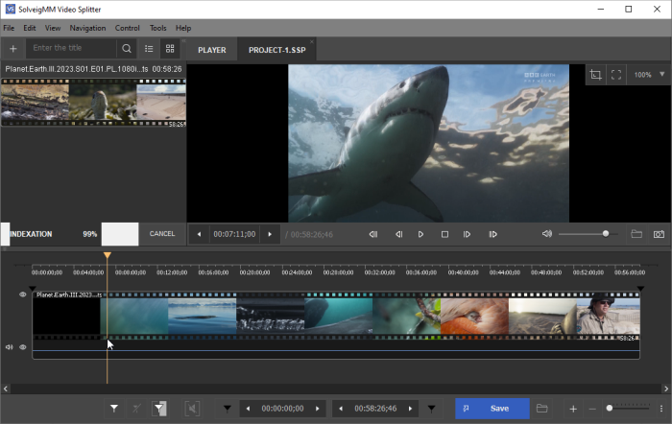
Task: Open output folder next to Save button
Action: tap(542, 409)
